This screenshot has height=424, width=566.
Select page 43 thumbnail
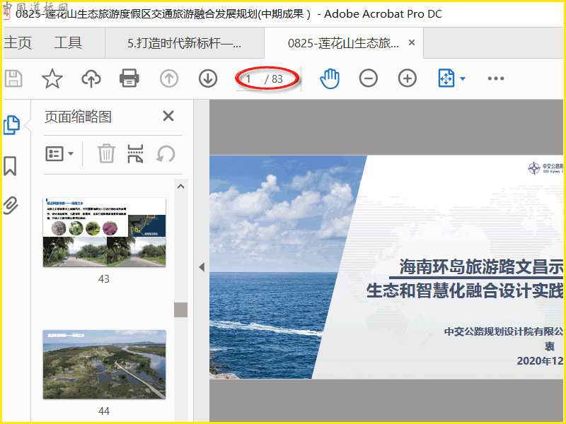coord(104,232)
